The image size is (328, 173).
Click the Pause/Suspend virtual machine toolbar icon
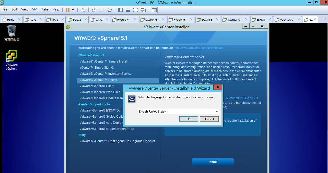(x=68, y=10)
